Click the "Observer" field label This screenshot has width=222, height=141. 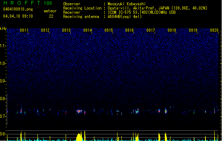pyautogui.click(x=72, y=4)
